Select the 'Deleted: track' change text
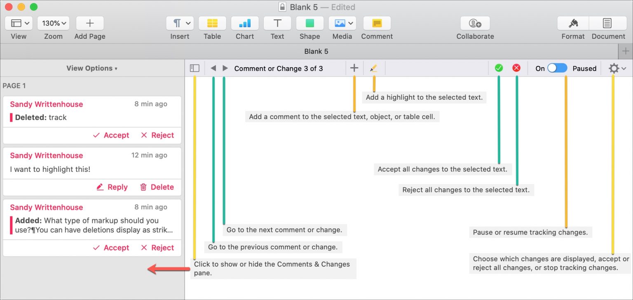The width and height of the screenshot is (633, 300). (x=41, y=117)
